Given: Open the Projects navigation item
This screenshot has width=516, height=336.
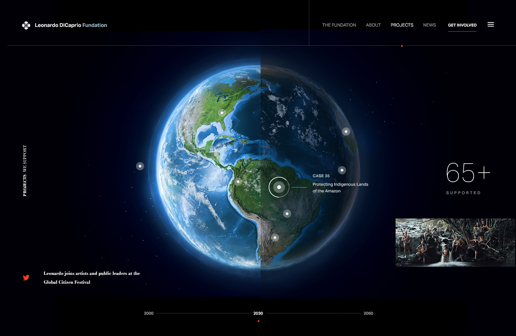Looking at the screenshot, I should [402, 25].
